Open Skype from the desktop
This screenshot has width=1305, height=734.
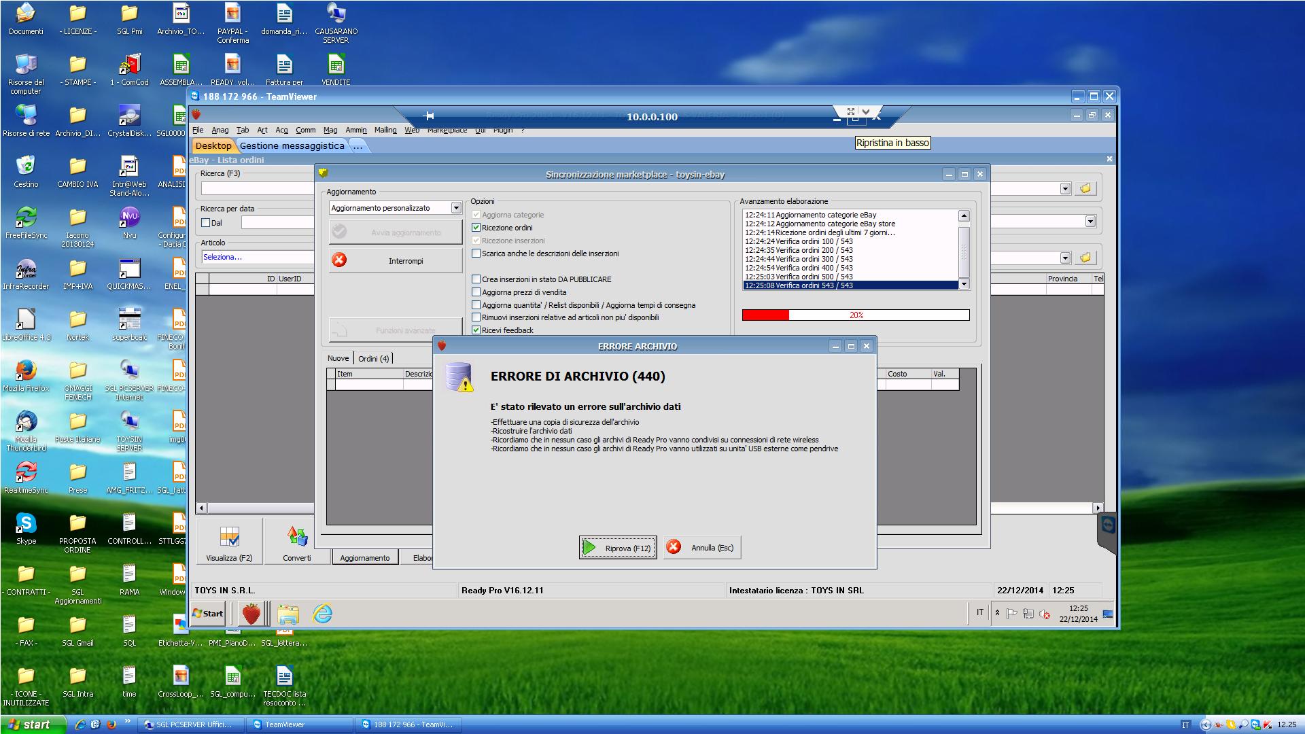point(26,523)
